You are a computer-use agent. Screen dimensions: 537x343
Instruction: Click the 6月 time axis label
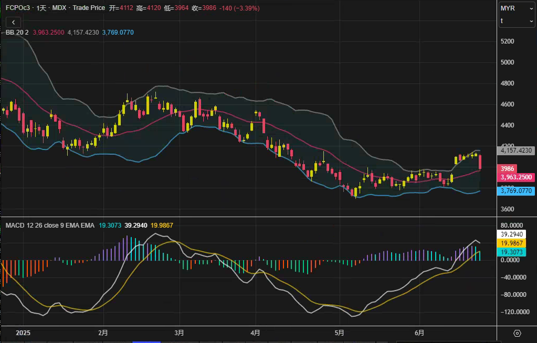pos(419,333)
